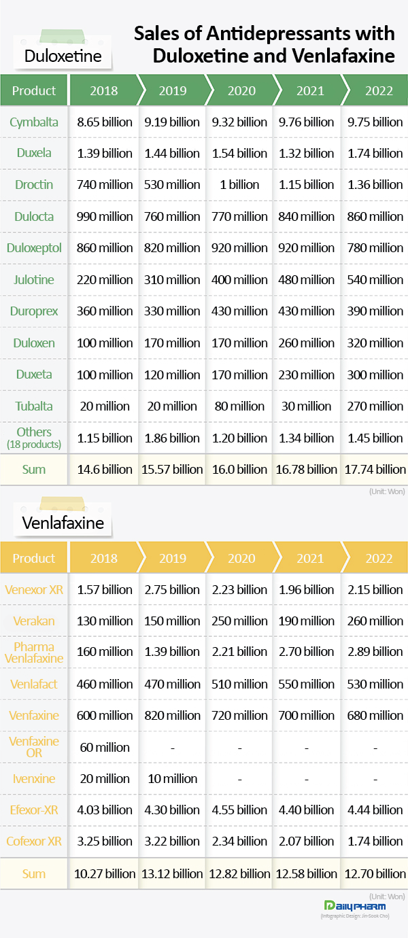Select the Venlafaxine 2018 sum of 10.27 billion
Viewport: 408px width, 938px height.
[x=105, y=873]
